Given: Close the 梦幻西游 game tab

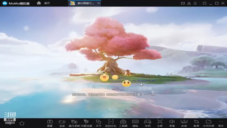Looking at the screenshot, I should pos(98,3).
